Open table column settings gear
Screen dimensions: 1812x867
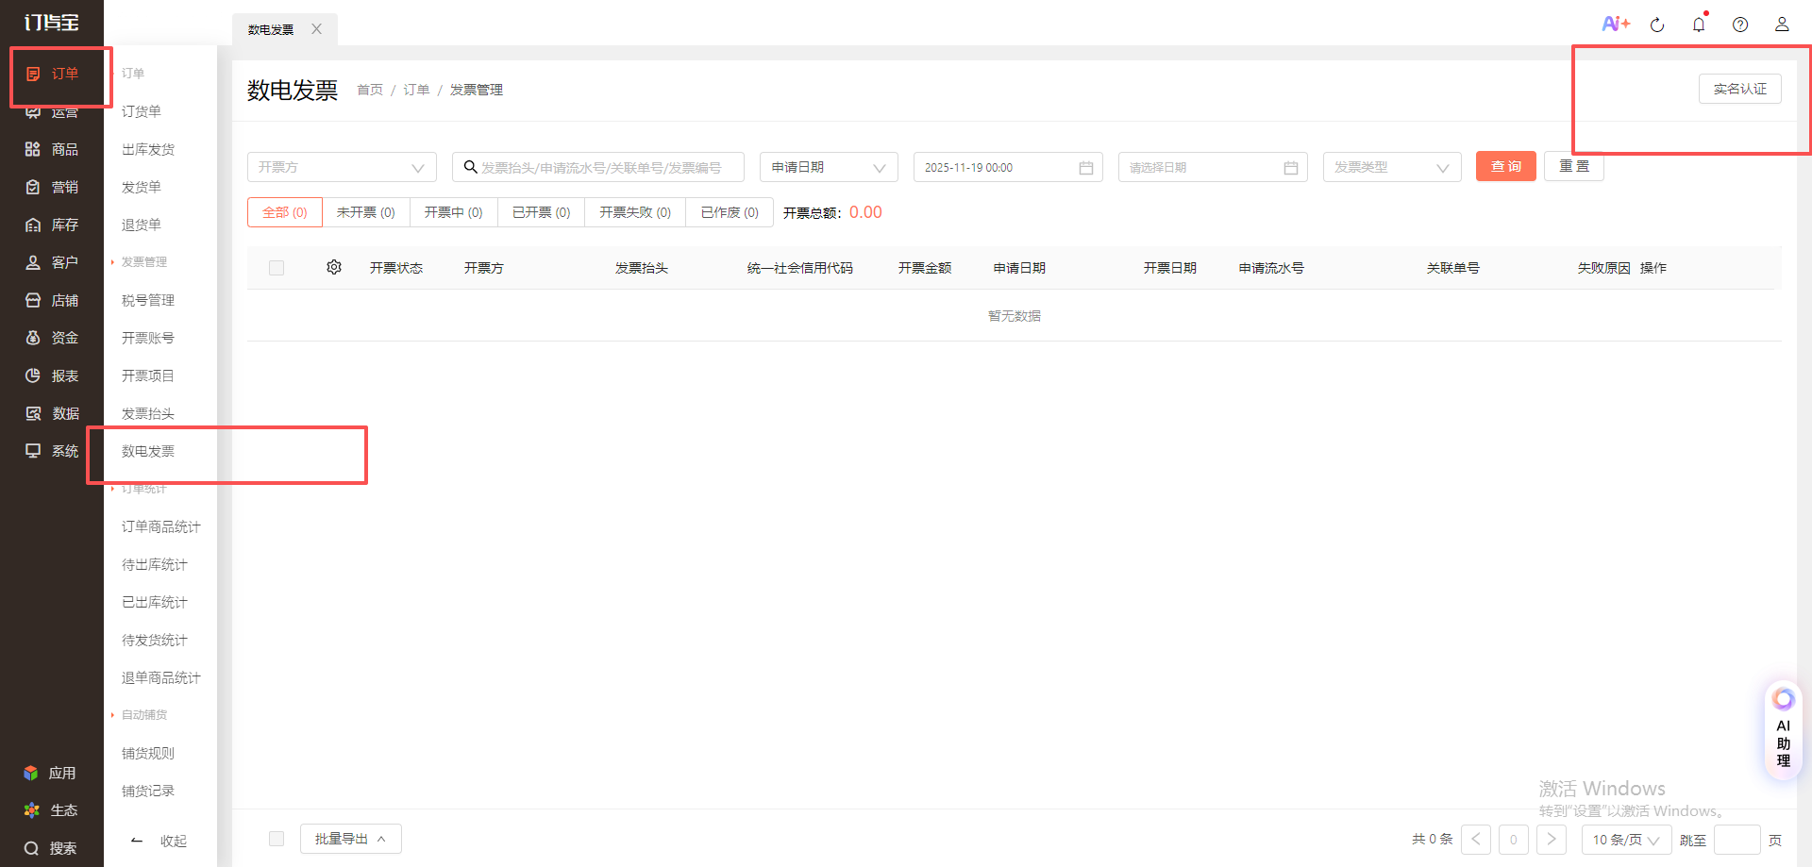tap(334, 267)
